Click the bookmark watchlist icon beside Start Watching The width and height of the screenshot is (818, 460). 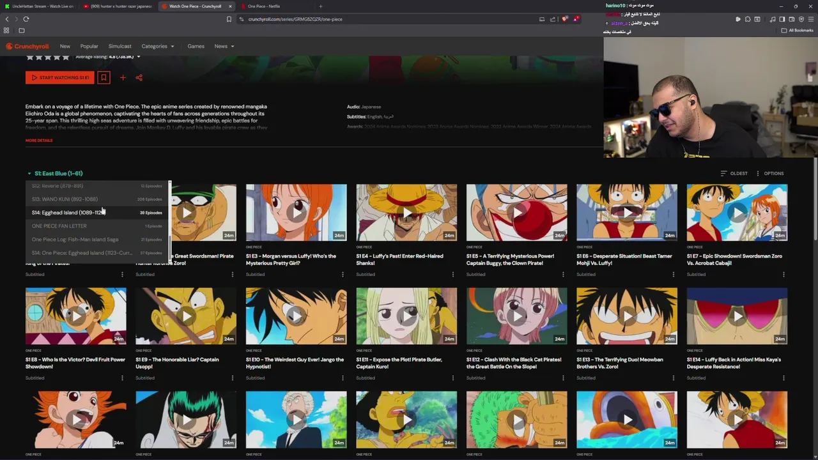[104, 77]
